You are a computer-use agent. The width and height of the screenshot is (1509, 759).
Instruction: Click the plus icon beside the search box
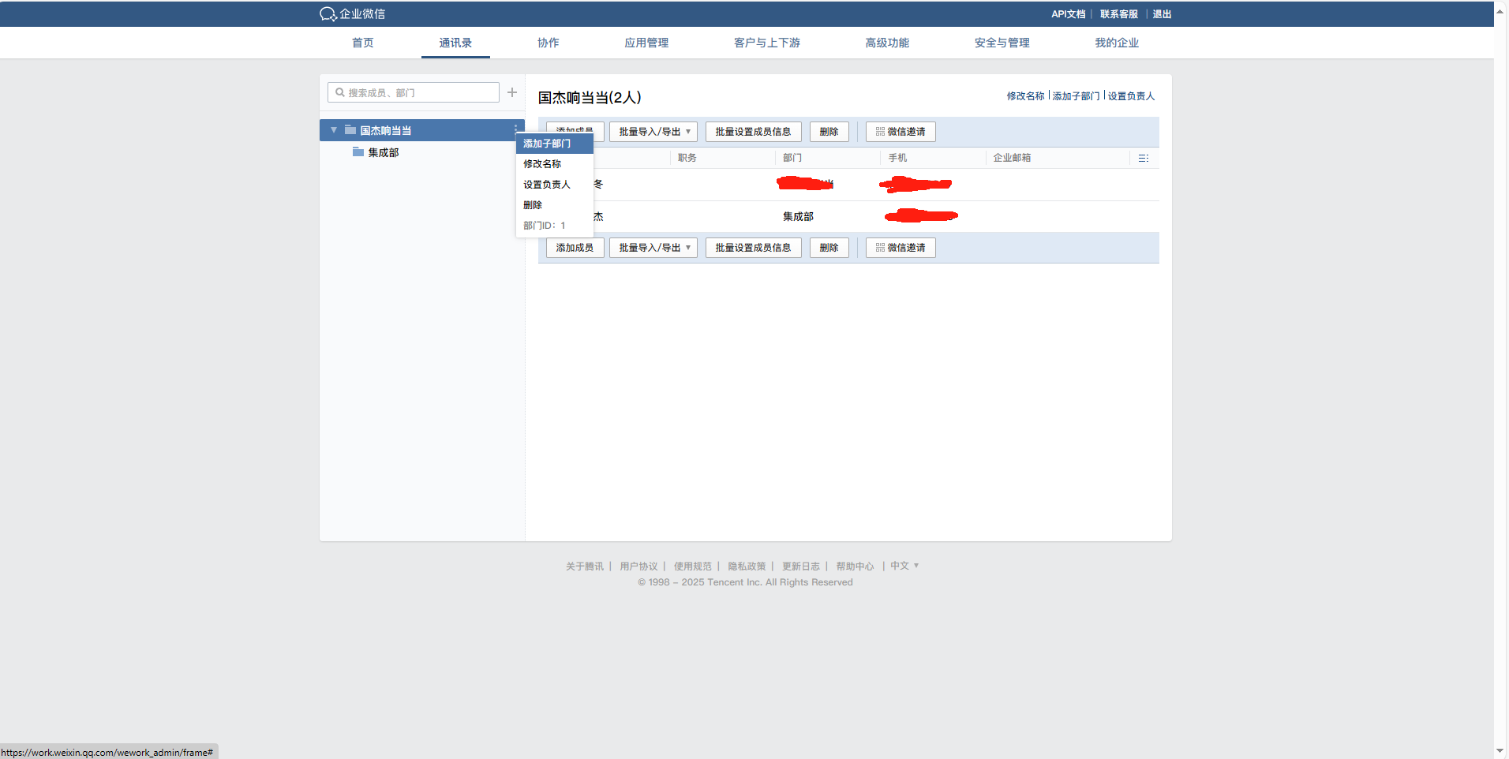point(512,92)
